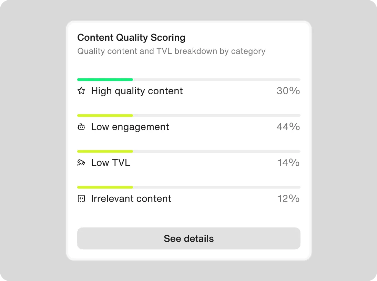The image size is (377, 281).
Task: Click the See details button
Action: [188, 238]
